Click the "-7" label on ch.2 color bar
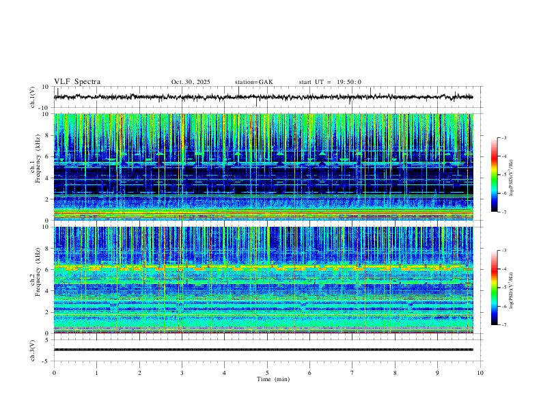The width and height of the screenshot is (541, 418). 503,325
